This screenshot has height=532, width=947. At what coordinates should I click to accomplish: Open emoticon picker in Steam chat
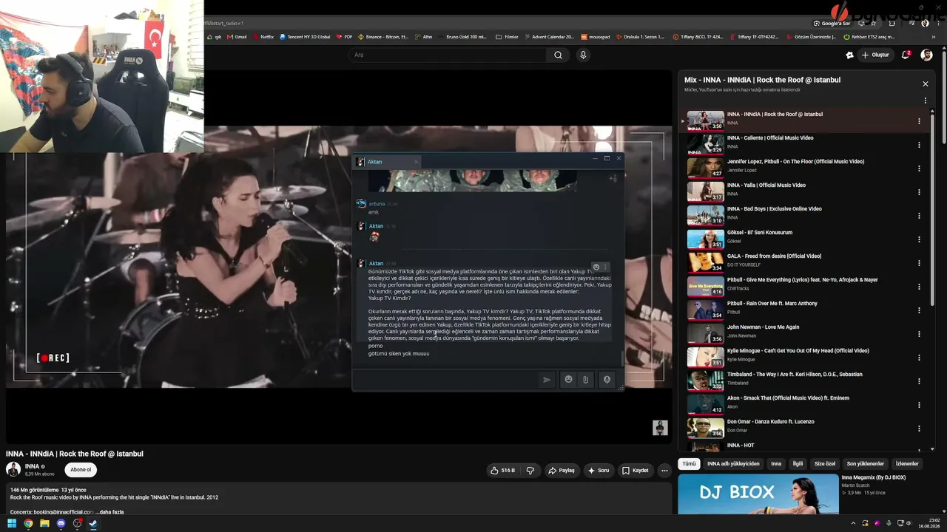pos(568,380)
